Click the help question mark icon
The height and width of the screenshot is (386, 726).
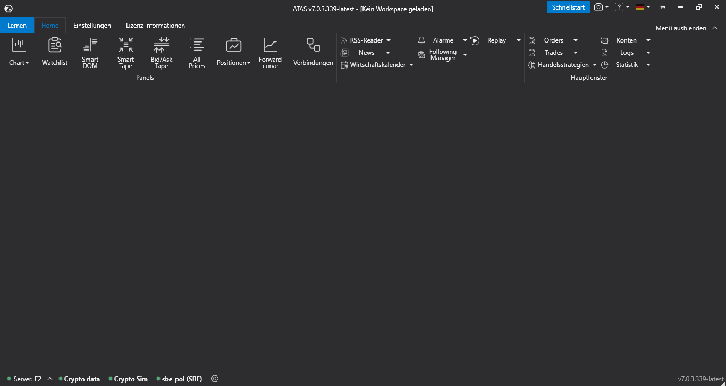tap(619, 7)
